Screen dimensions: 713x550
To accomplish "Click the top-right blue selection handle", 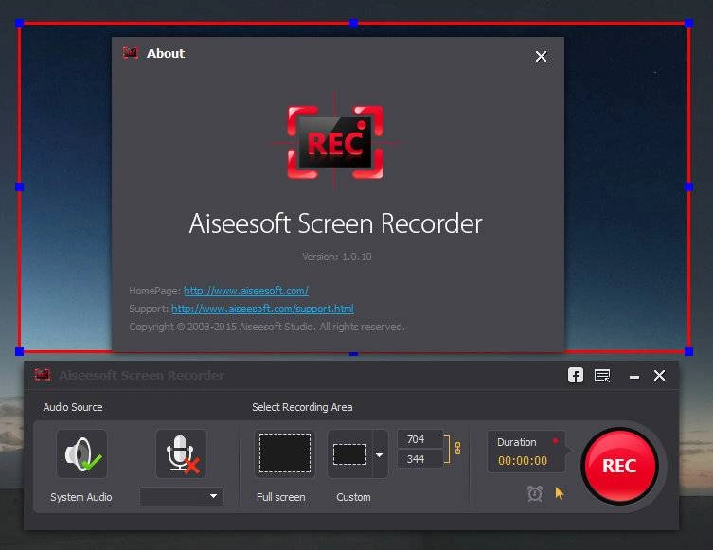I will [689, 23].
